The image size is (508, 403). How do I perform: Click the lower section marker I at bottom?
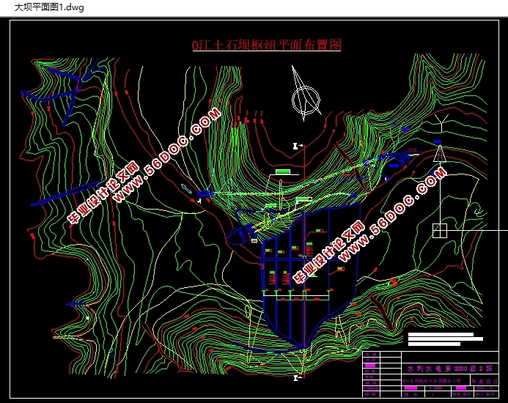coord(297,377)
